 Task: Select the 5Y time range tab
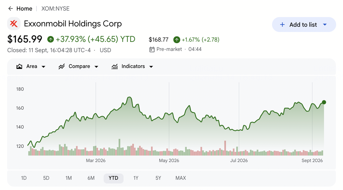[x=158, y=178]
